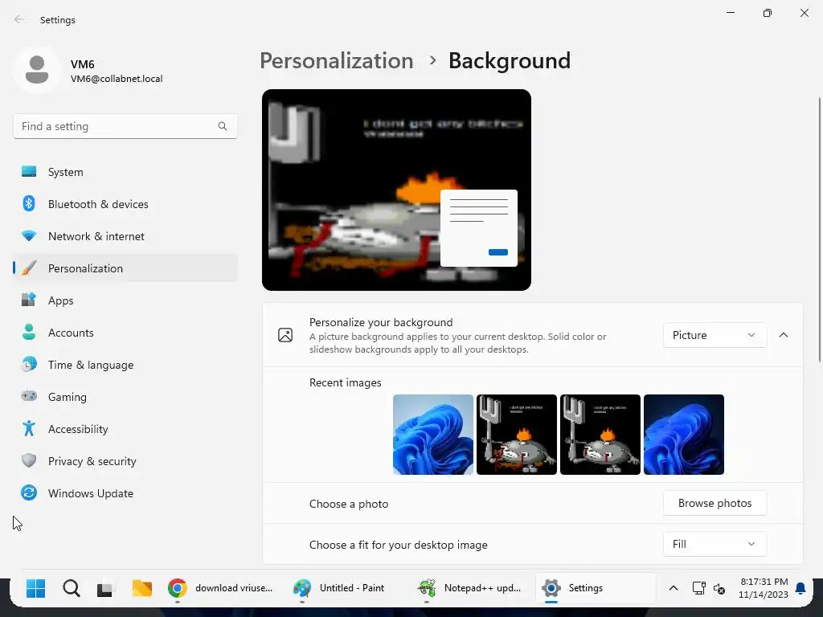This screenshot has width=823, height=617.
Task: Open the Notepad++ update taskbar item
Action: click(469, 588)
